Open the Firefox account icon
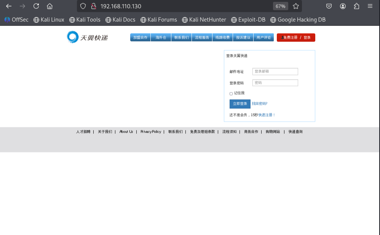This screenshot has width=380, height=235. pyautogui.click(x=343, y=6)
